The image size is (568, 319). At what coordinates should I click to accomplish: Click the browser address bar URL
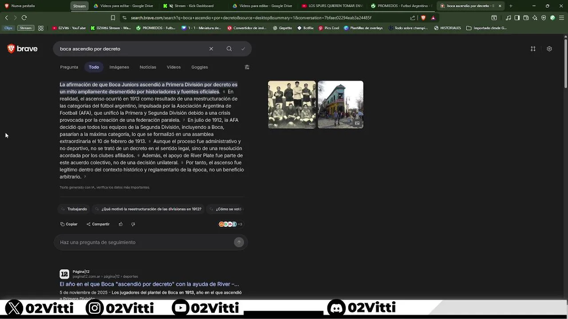[251, 18]
